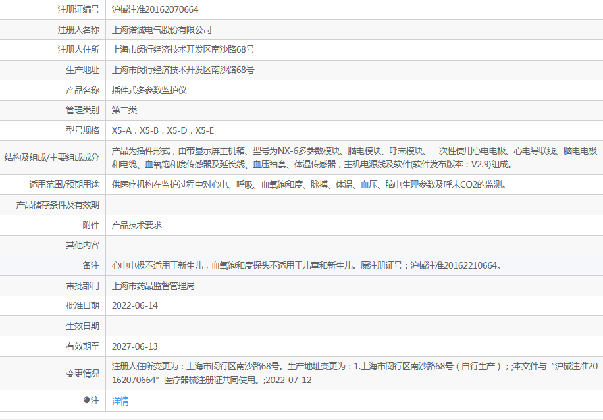Click the 产品名称 label
This screenshot has width=603, height=420.
[x=83, y=90]
